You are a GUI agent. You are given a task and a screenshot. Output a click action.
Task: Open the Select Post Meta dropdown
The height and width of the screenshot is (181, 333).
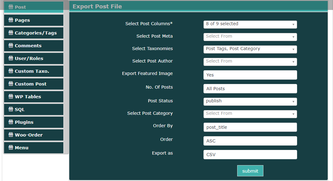[250, 37]
